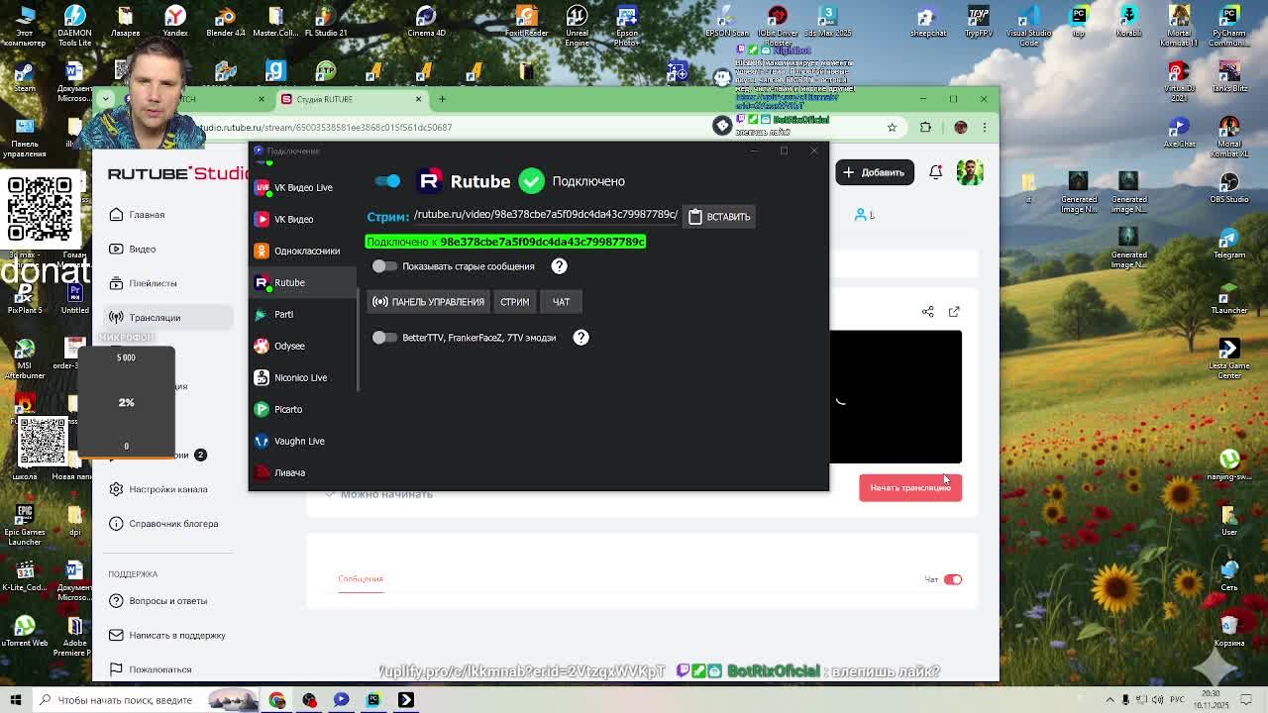Image resolution: width=1268 pixels, height=713 pixels.
Task: Open user avatar in Rutube Studio header
Action: [x=970, y=172]
